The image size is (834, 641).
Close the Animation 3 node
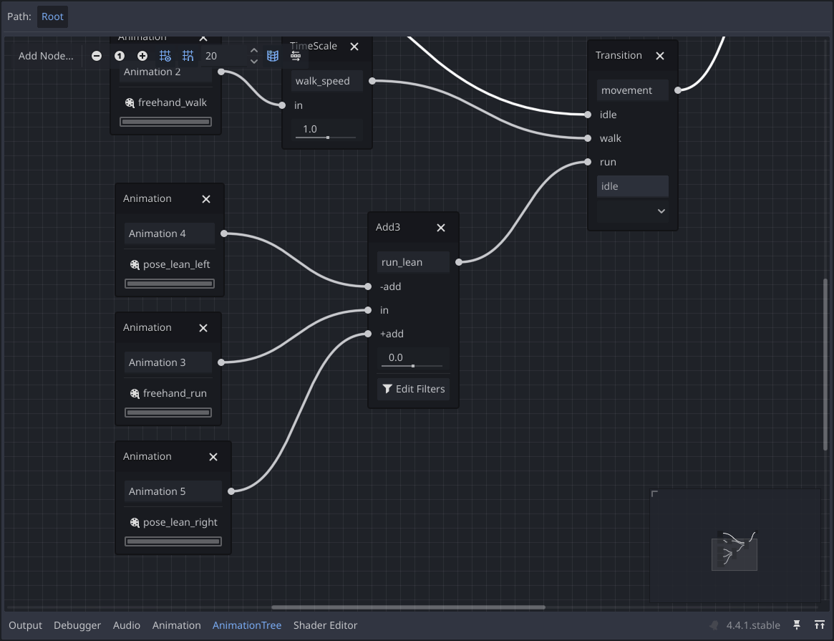pos(203,328)
